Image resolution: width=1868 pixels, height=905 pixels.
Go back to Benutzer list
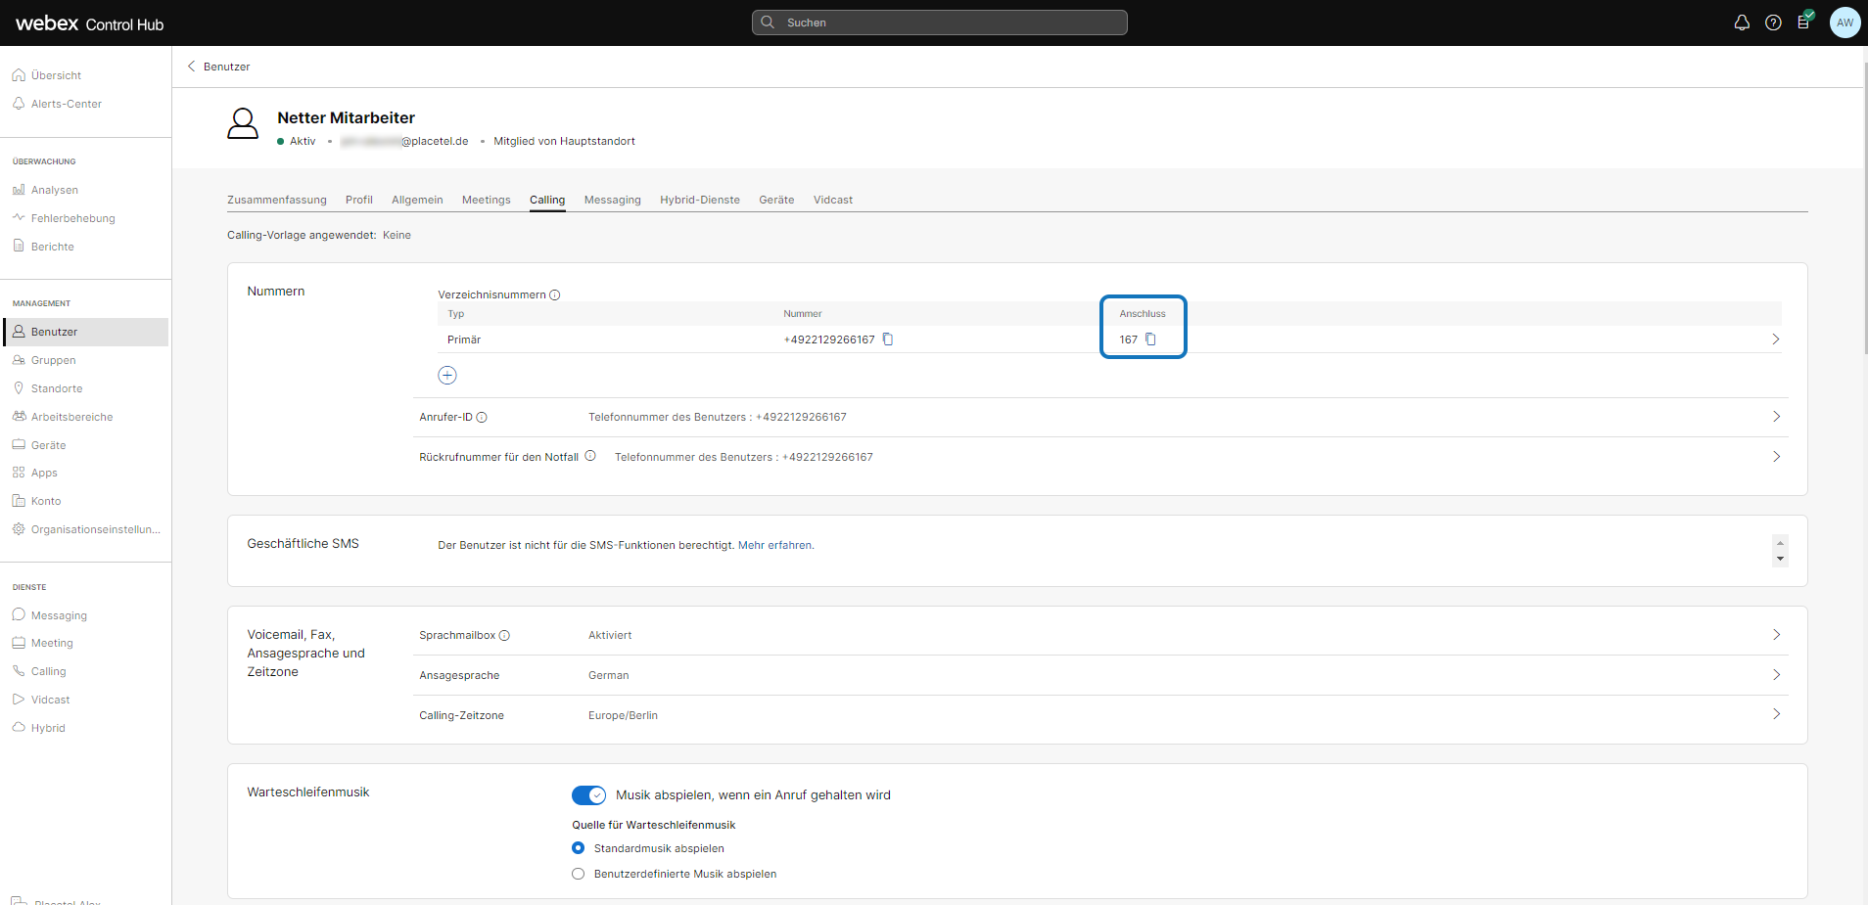[218, 67]
